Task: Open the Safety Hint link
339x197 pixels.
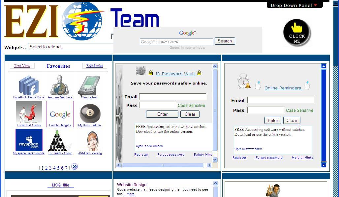Action: tap(203, 155)
